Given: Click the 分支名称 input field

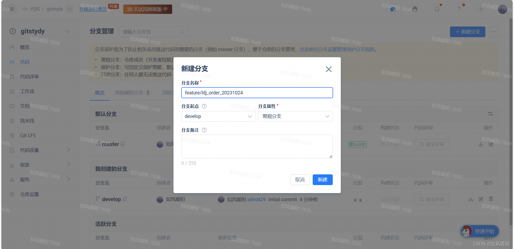Looking at the screenshot, I should (257, 93).
